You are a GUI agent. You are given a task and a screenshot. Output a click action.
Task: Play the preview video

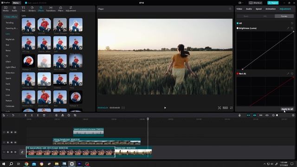tap(165, 108)
